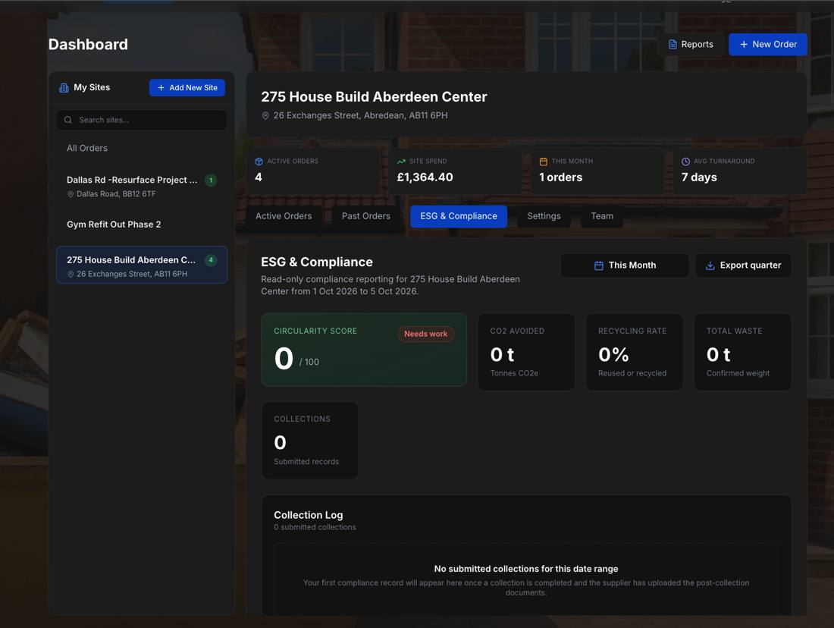
Task: Click the Collections submitted records card
Action: click(x=309, y=440)
